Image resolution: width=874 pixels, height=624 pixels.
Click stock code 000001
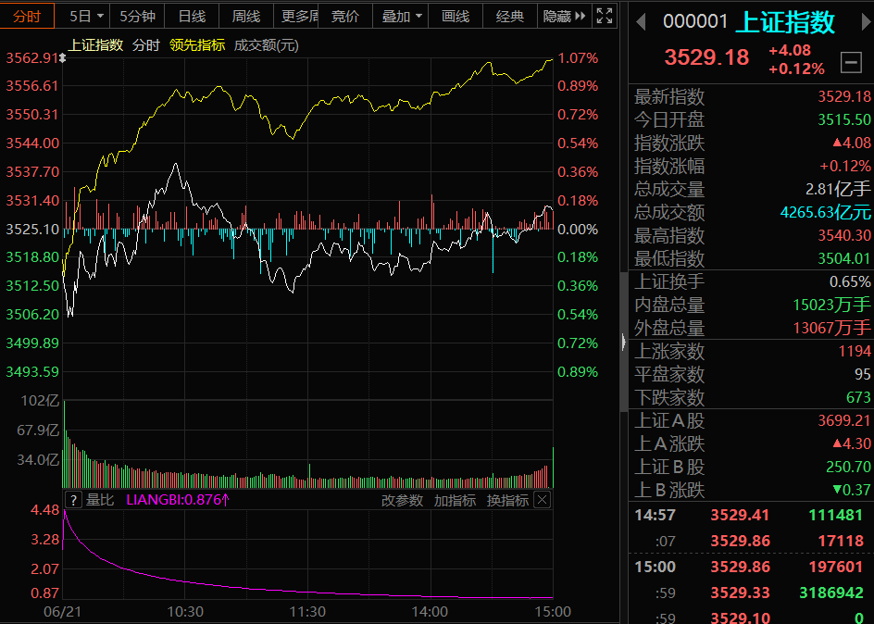pyautogui.click(x=695, y=21)
